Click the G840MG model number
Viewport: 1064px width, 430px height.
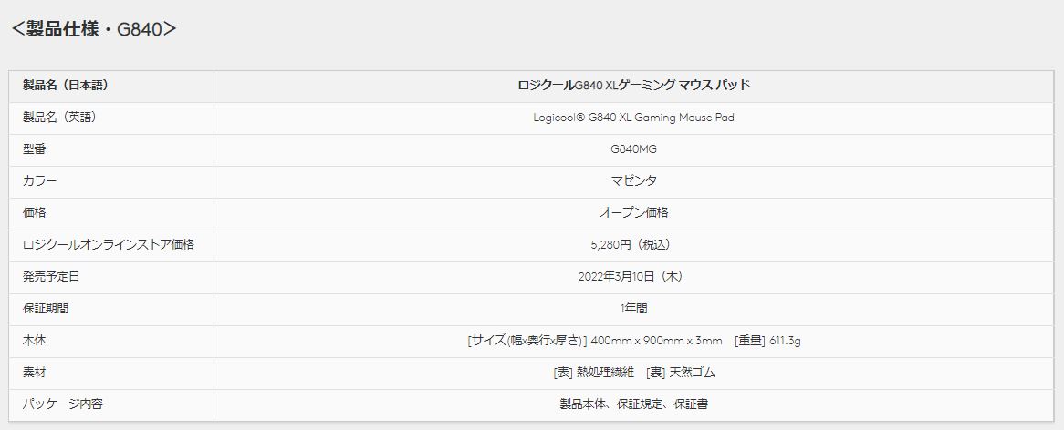tap(633, 149)
